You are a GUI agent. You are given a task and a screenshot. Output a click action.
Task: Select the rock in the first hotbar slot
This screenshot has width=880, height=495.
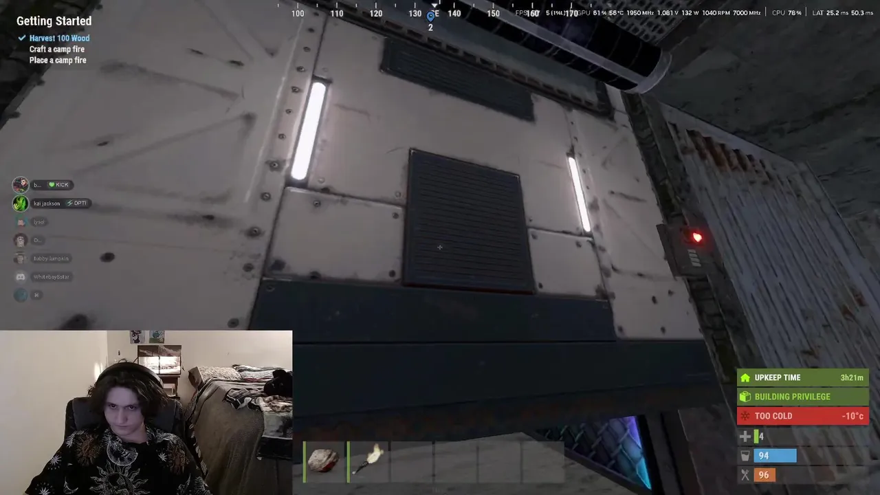[x=324, y=461]
